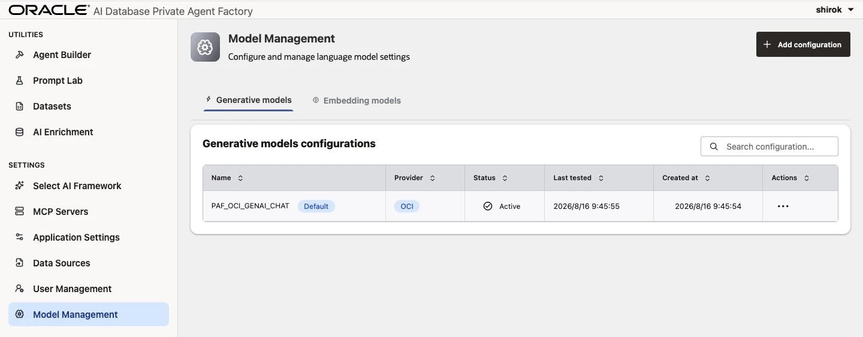Click the User Management person icon
Viewport: 863px width, 337px height.
point(20,289)
